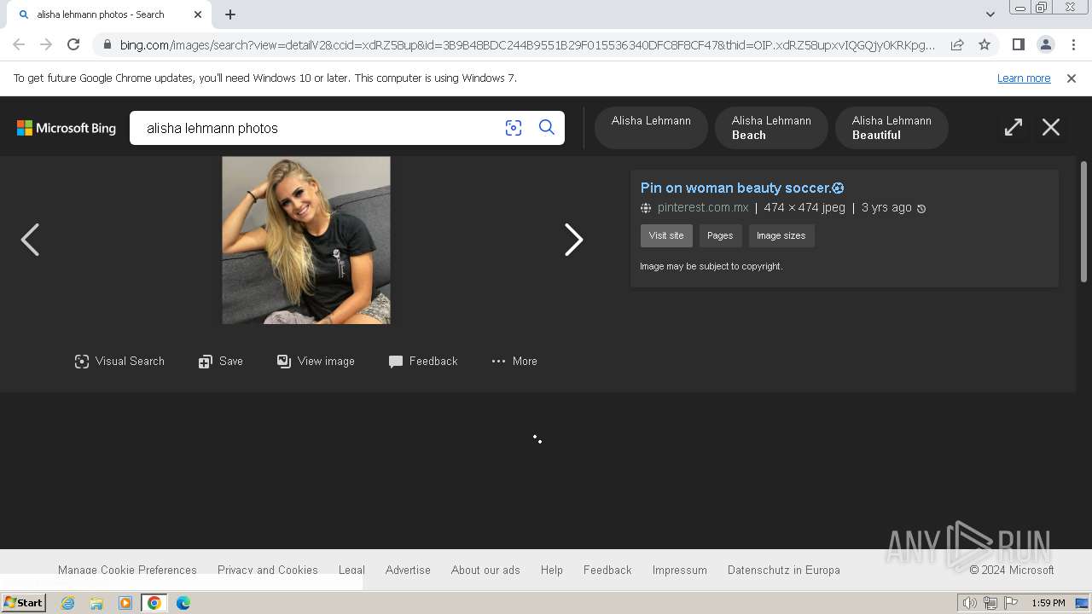Open Windows Explorer folder in taskbar
This screenshot has height=614, width=1092.
click(x=96, y=603)
